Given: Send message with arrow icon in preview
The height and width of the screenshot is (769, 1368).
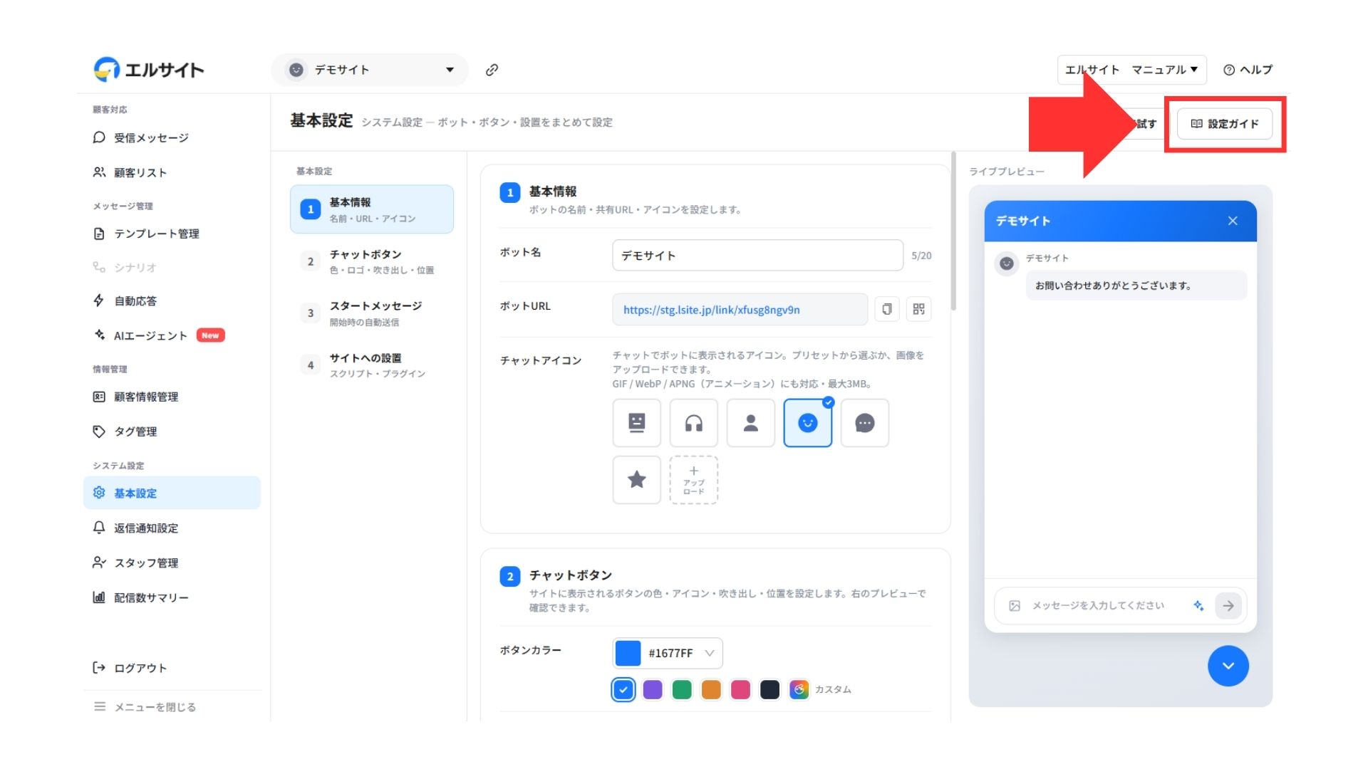Looking at the screenshot, I should coord(1228,606).
